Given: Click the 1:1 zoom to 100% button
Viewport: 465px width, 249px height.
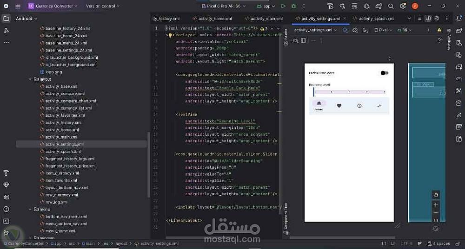Looking at the screenshot, I should pos(436,221).
